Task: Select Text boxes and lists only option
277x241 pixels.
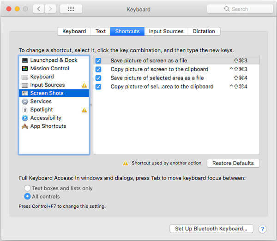Action: point(28,188)
